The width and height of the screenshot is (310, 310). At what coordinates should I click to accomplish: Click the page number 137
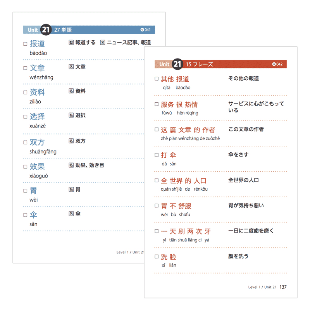283,287
